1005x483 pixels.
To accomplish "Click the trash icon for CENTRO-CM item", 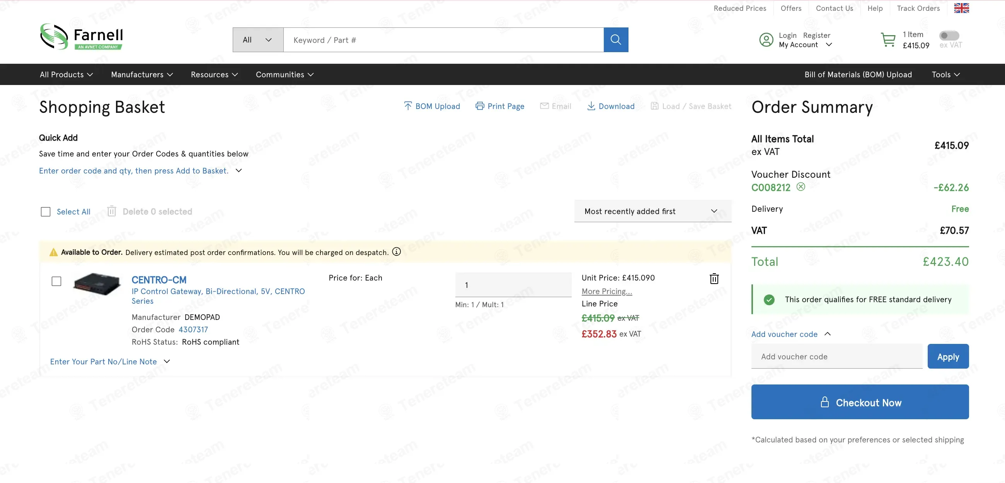I will point(714,279).
